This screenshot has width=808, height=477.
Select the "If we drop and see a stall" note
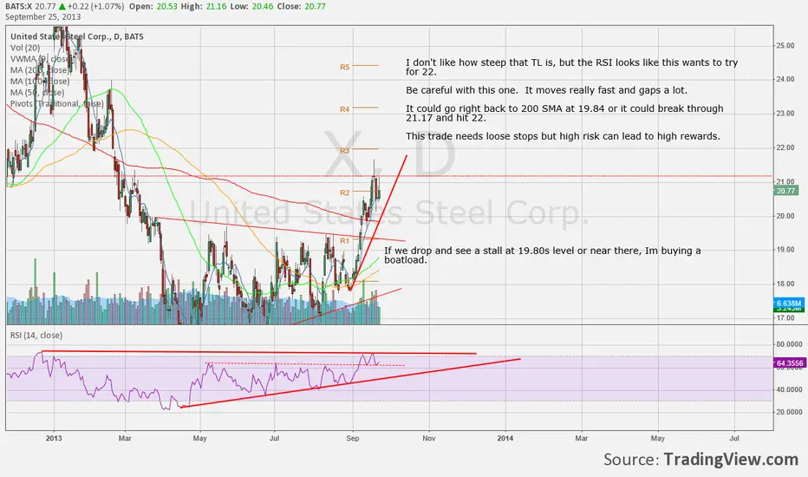click(x=543, y=255)
